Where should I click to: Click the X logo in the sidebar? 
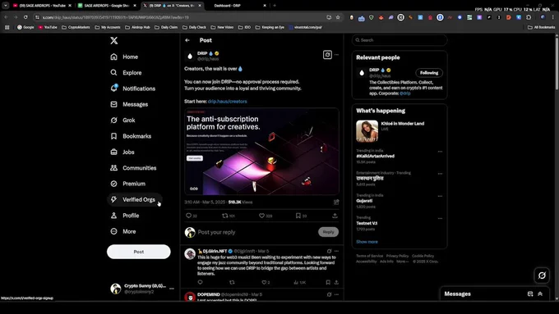click(x=114, y=40)
